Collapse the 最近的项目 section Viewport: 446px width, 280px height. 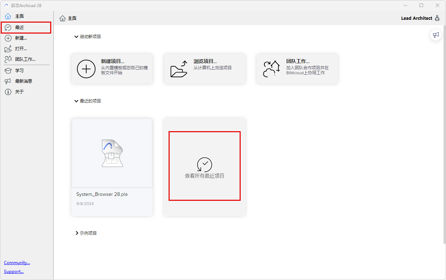tap(76, 101)
